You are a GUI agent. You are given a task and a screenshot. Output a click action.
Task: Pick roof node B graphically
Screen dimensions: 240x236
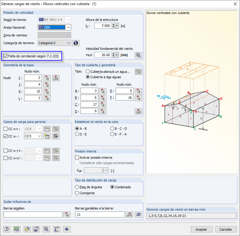(103, 98)
